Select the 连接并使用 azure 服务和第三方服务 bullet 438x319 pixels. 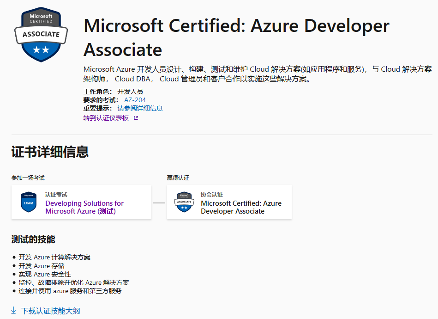70,291
